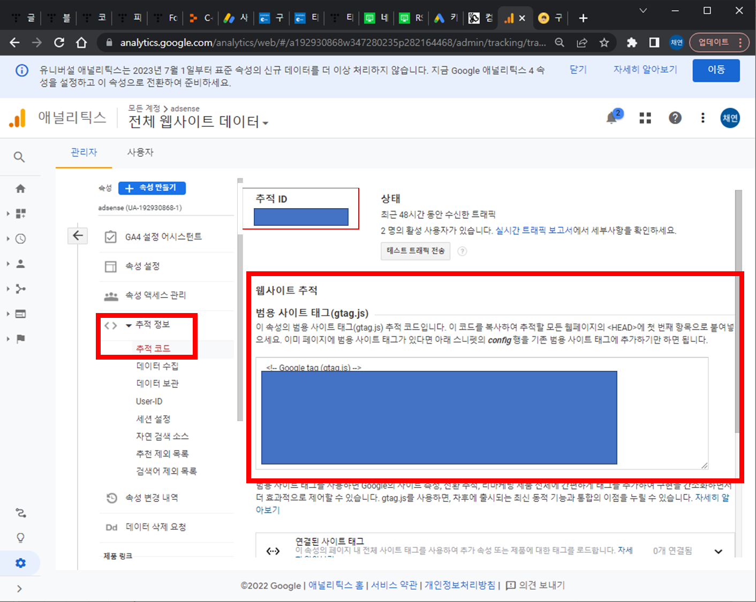The width and height of the screenshot is (756, 602).
Task: Open the browser tab search dropdown
Action: [x=643, y=11]
